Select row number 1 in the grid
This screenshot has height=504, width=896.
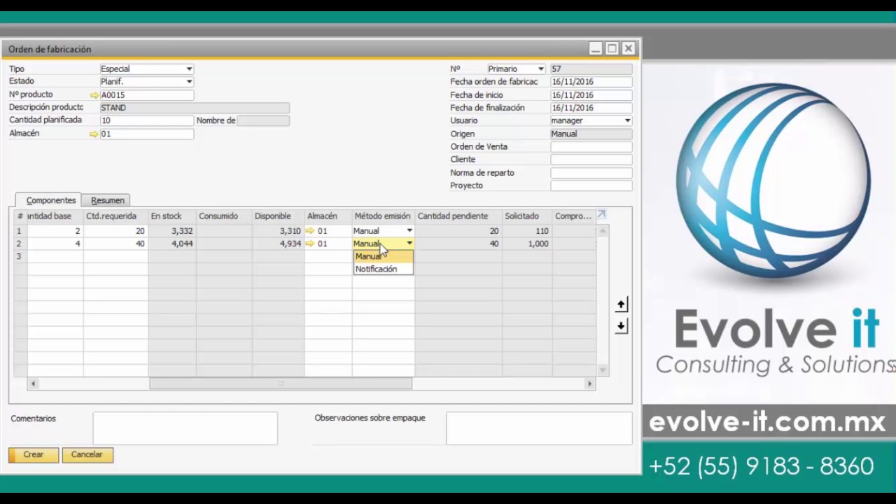coord(20,231)
